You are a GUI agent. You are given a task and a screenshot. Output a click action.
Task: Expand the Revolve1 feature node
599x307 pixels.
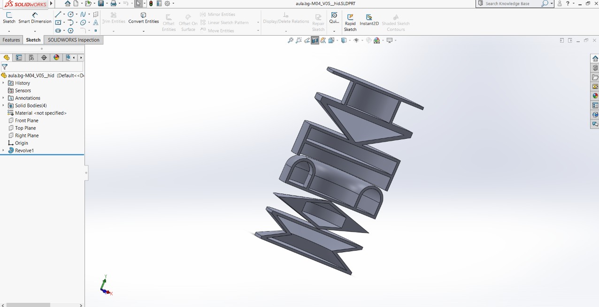tap(3, 150)
